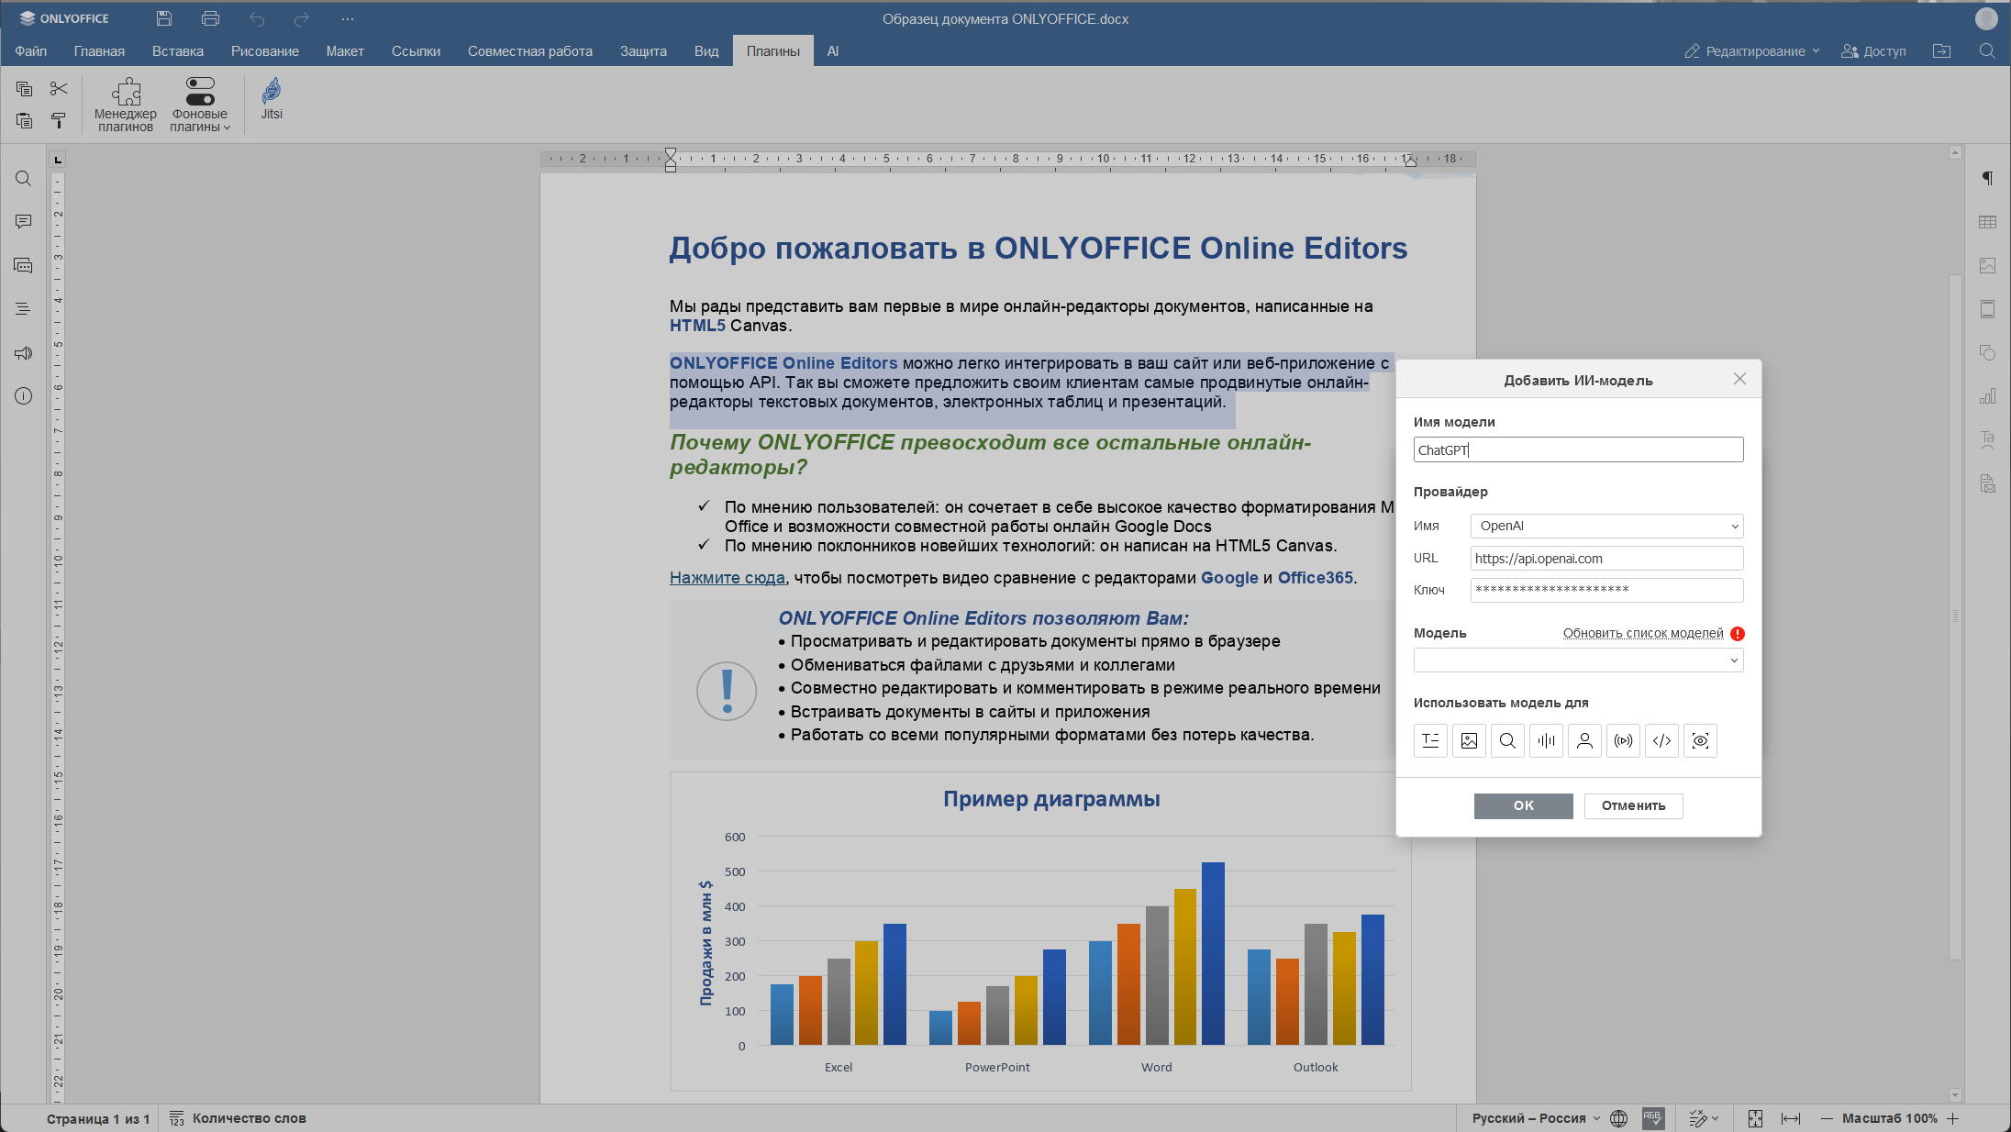Viewport: 2011px width, 1132px height.
Task: Toggle nonprinting paragraph marks icon
Action: (x=1987, y=178)
